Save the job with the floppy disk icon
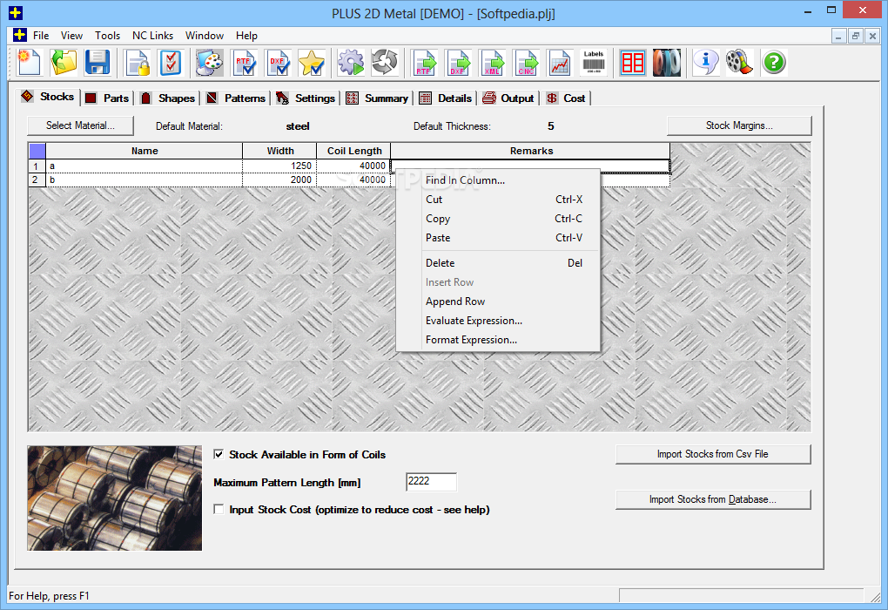Viewport: 888px width, 610px height. [97, 63]
